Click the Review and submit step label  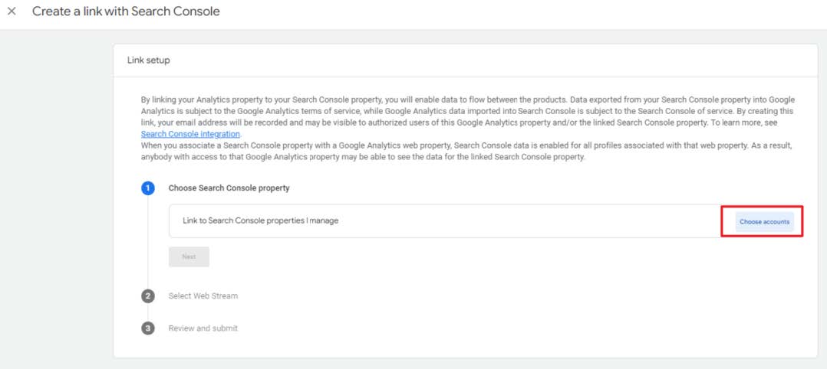point(203,328)
